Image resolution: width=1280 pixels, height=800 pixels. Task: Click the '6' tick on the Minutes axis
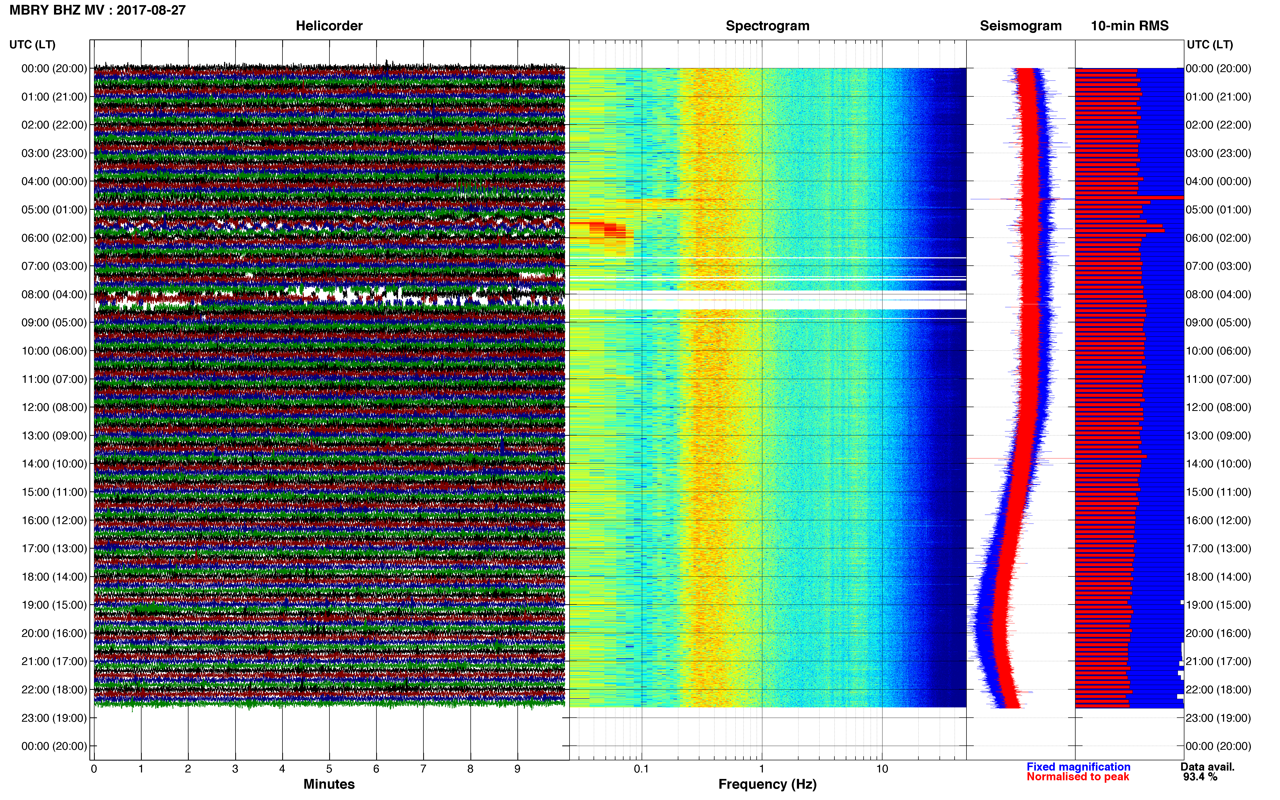tap(376, 769)
